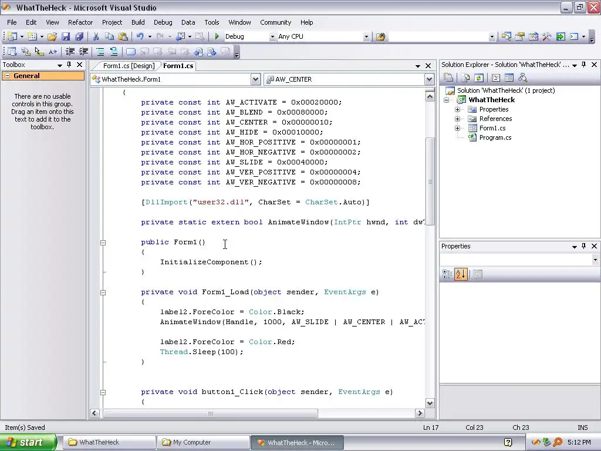
Task: Click the Save All icon
Action: click(x=79, y=36)
